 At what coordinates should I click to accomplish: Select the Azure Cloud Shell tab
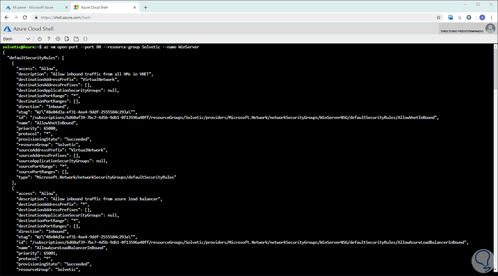(x=105, y=7)
